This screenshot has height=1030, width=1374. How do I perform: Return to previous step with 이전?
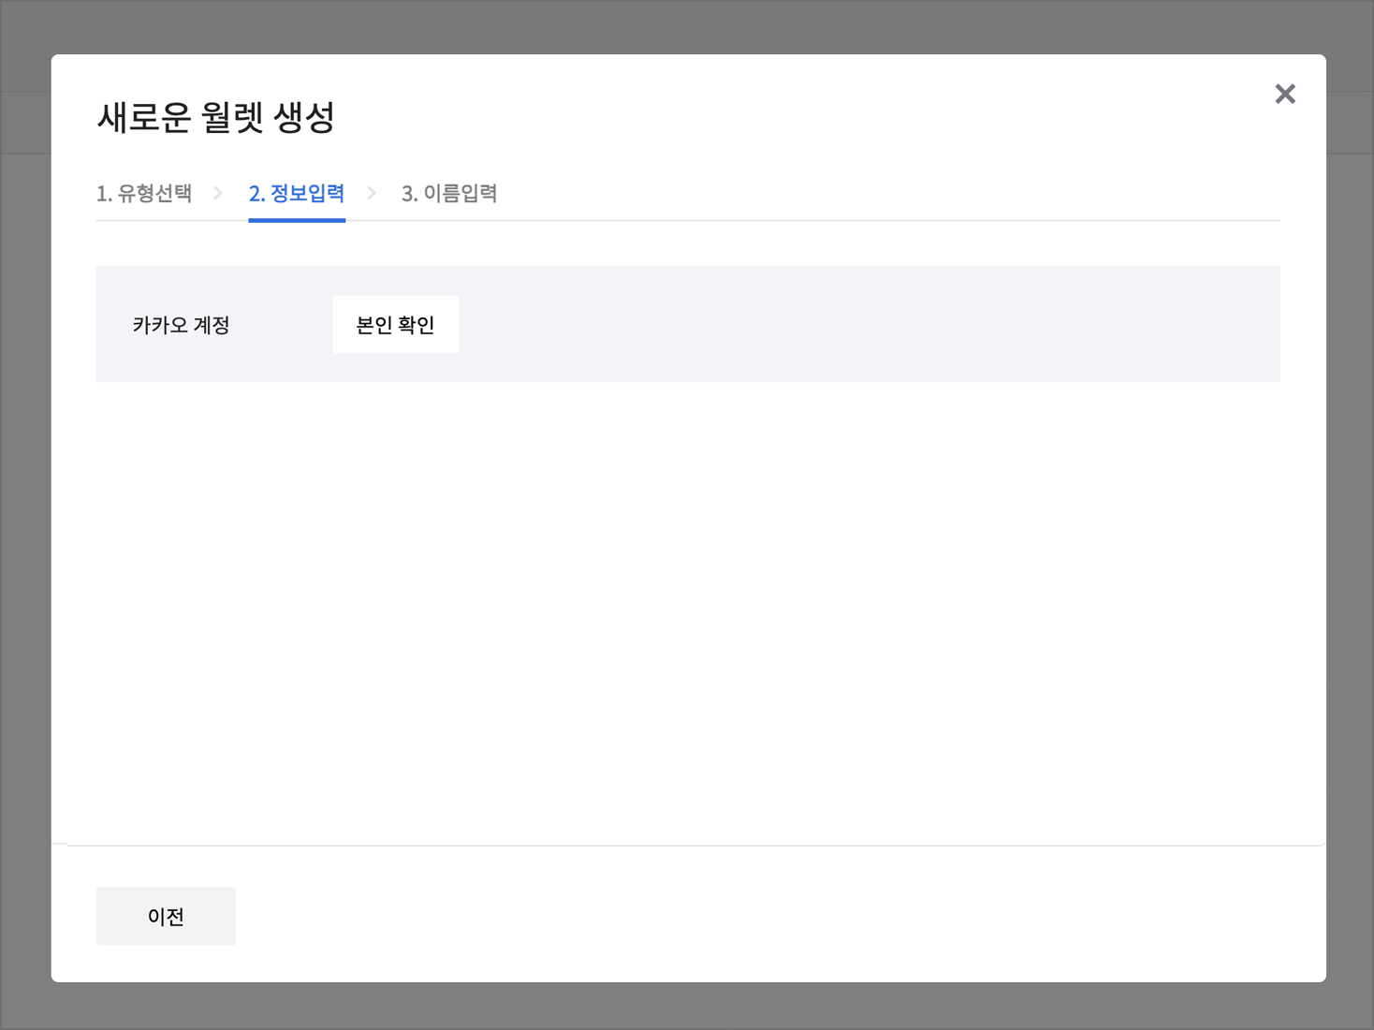tap(166, 916)
